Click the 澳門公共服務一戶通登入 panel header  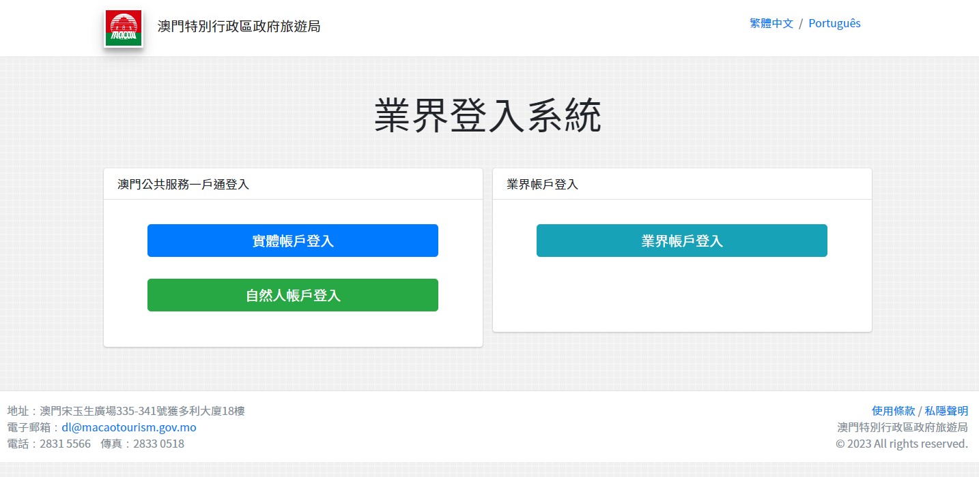point(184,184)
